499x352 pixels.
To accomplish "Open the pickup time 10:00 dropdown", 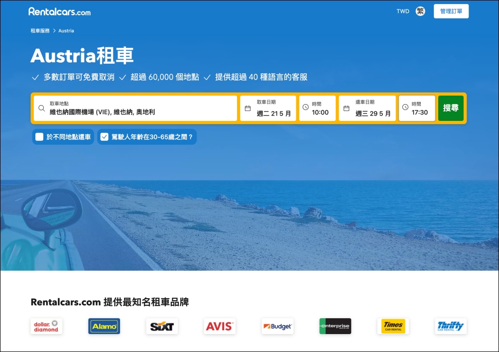I will point(317,108).
